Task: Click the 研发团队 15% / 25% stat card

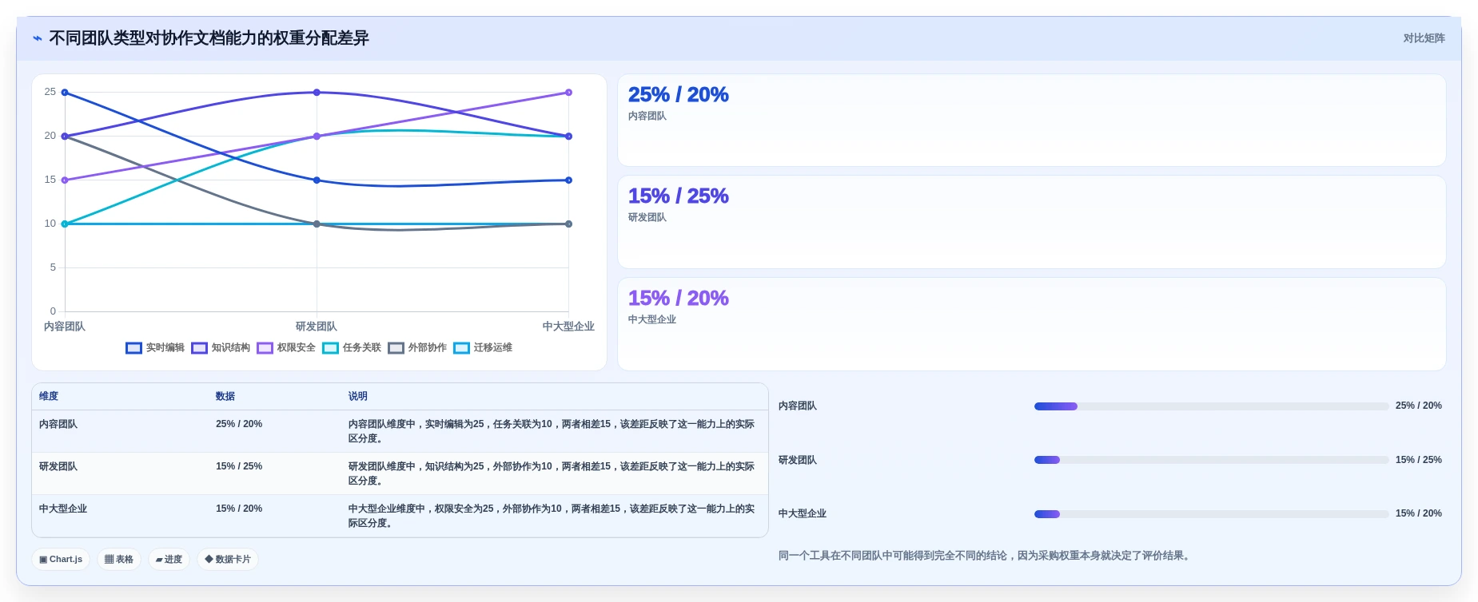Action: point(1031,222)
